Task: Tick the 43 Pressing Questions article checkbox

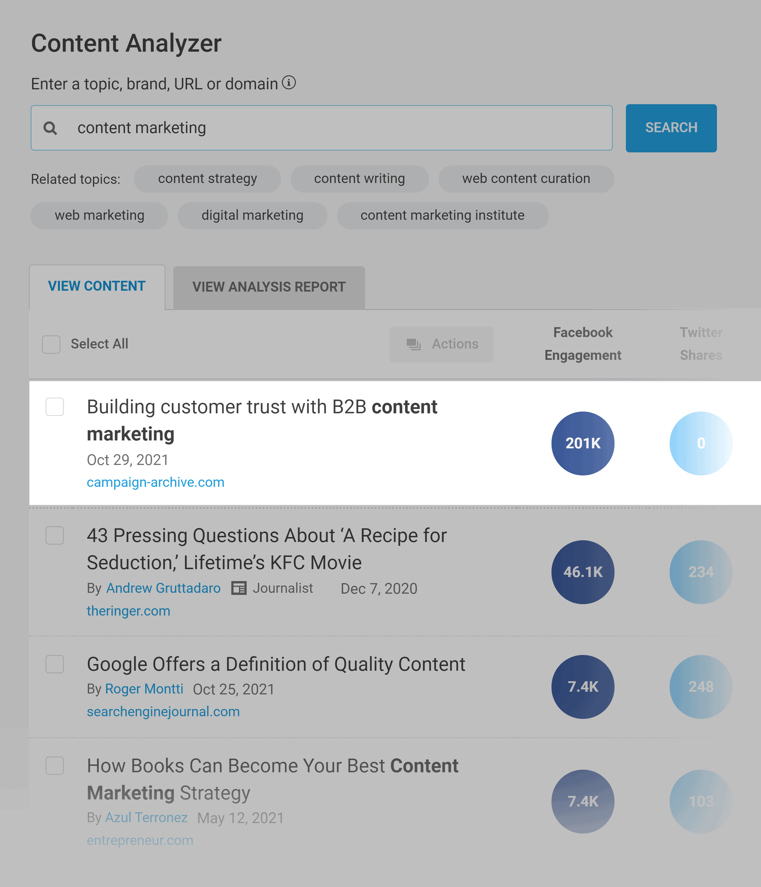Action: click(x=55, y=535)
